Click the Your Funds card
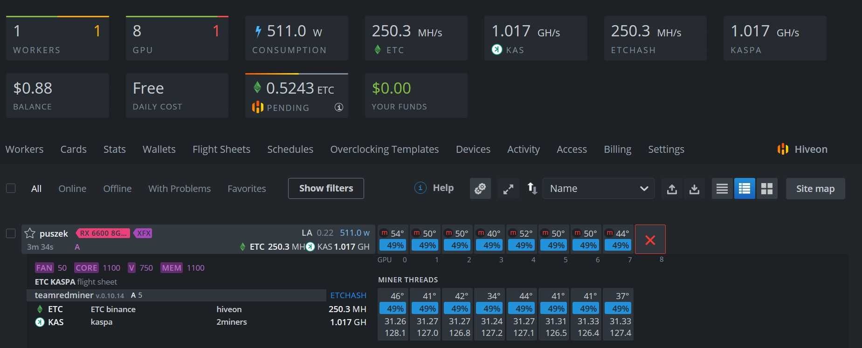The height and width of the screenshot is (348, 862). click(416, 96)
